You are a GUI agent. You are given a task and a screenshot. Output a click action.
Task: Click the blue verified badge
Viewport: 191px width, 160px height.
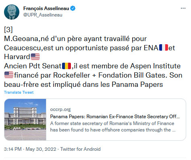[x=73, y=8]
